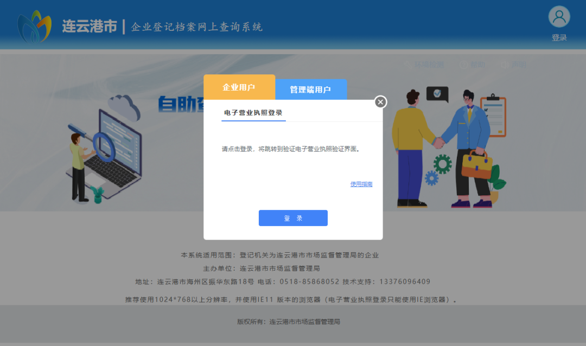The image size is (586, 346).
Task: Open the 使用指南 link
Action: [x=361, y=184]
